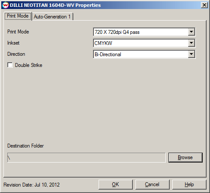Expand the Direction dropdown arrow
Image resolution: width=210 pixels, height=193 pixels.
coord(192,54)
